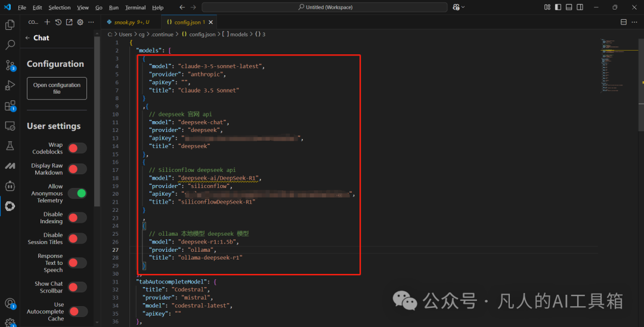The width and height of the screenshot is (644, 327).
Task: Toggle Wrap Codeblocks switch
Action: tap(77, 149)
